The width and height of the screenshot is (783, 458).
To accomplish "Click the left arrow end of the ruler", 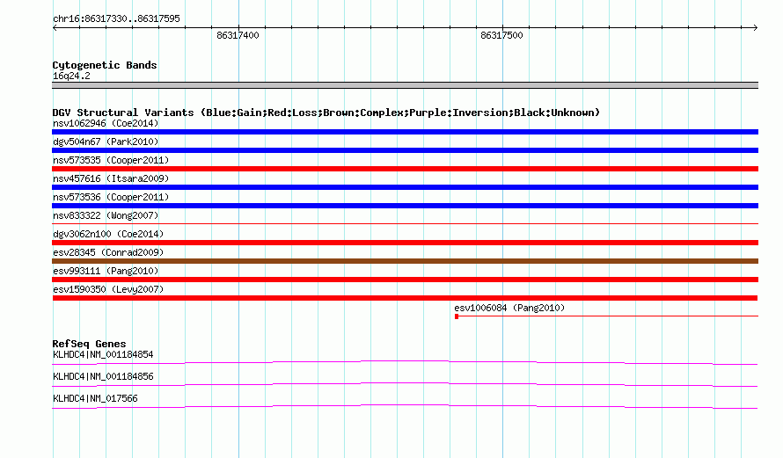I will [55, 27].
